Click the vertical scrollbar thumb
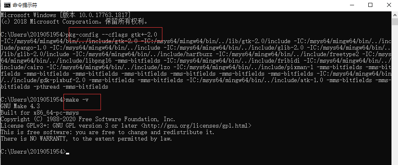 (x=395, y=22)
